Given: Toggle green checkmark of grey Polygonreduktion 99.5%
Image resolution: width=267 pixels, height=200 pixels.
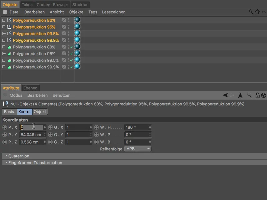Looking at the screenshot, I should pos(72,60).
